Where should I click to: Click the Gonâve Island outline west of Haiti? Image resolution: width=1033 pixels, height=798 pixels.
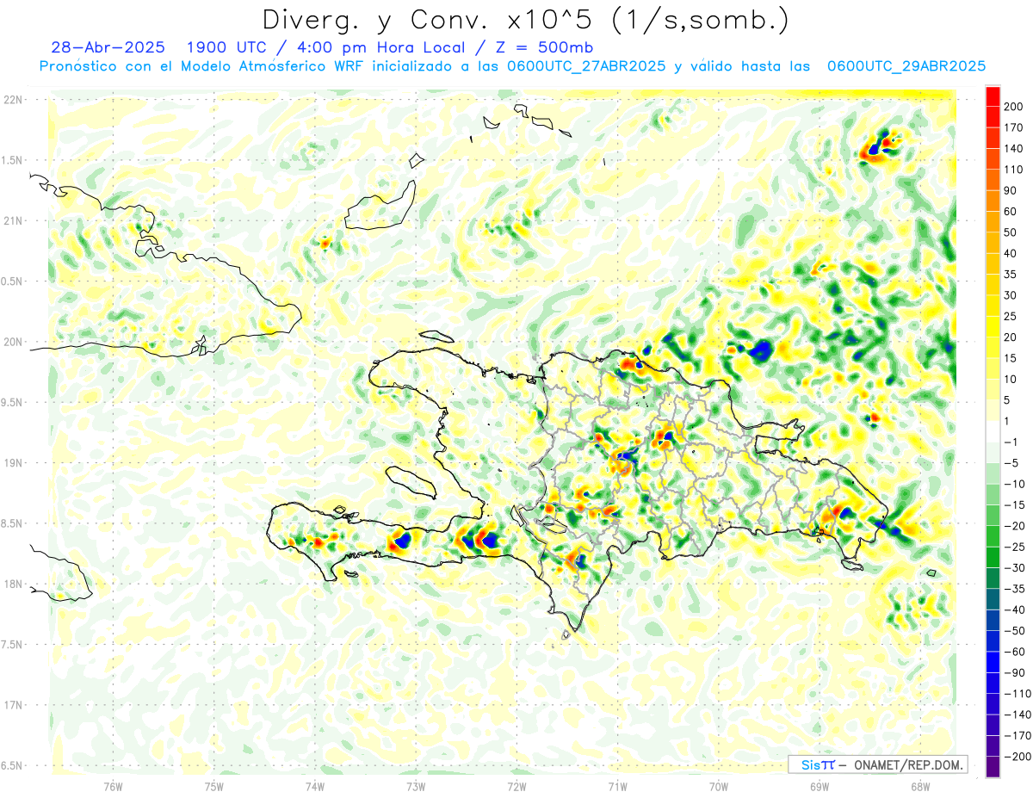point(410,481)
